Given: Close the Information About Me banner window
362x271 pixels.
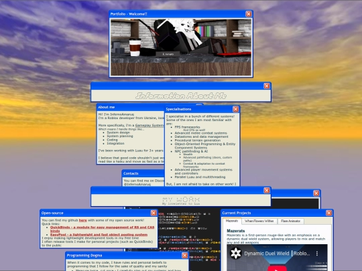Looking at the screenshot, I should (x=267, y=86).
